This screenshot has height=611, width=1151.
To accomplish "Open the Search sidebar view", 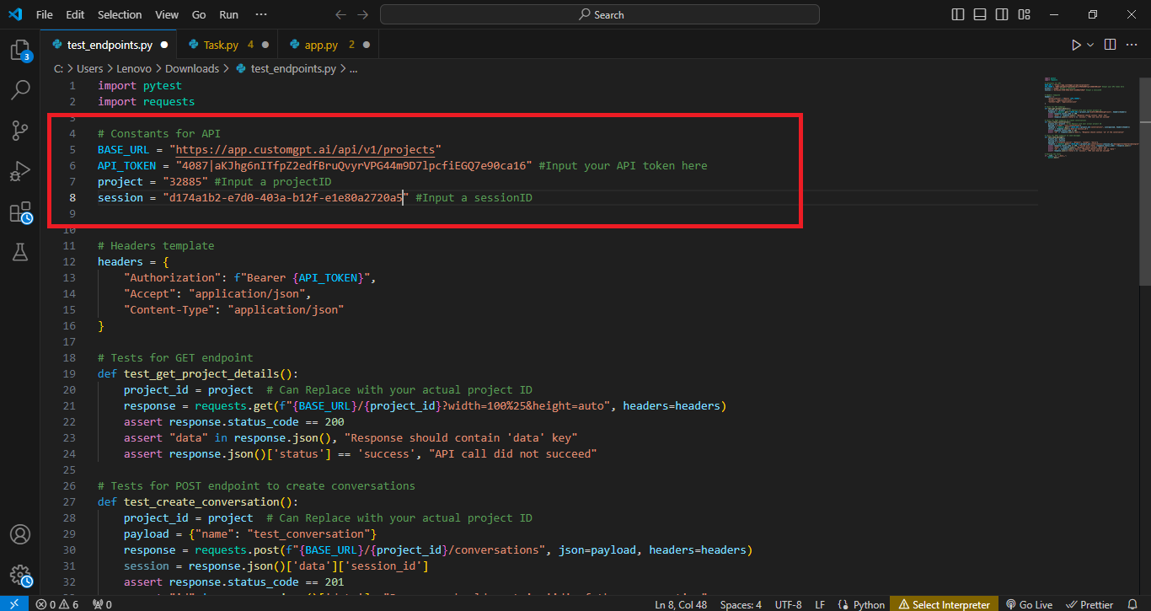I will pyautogui.click(x=20, y=90).
